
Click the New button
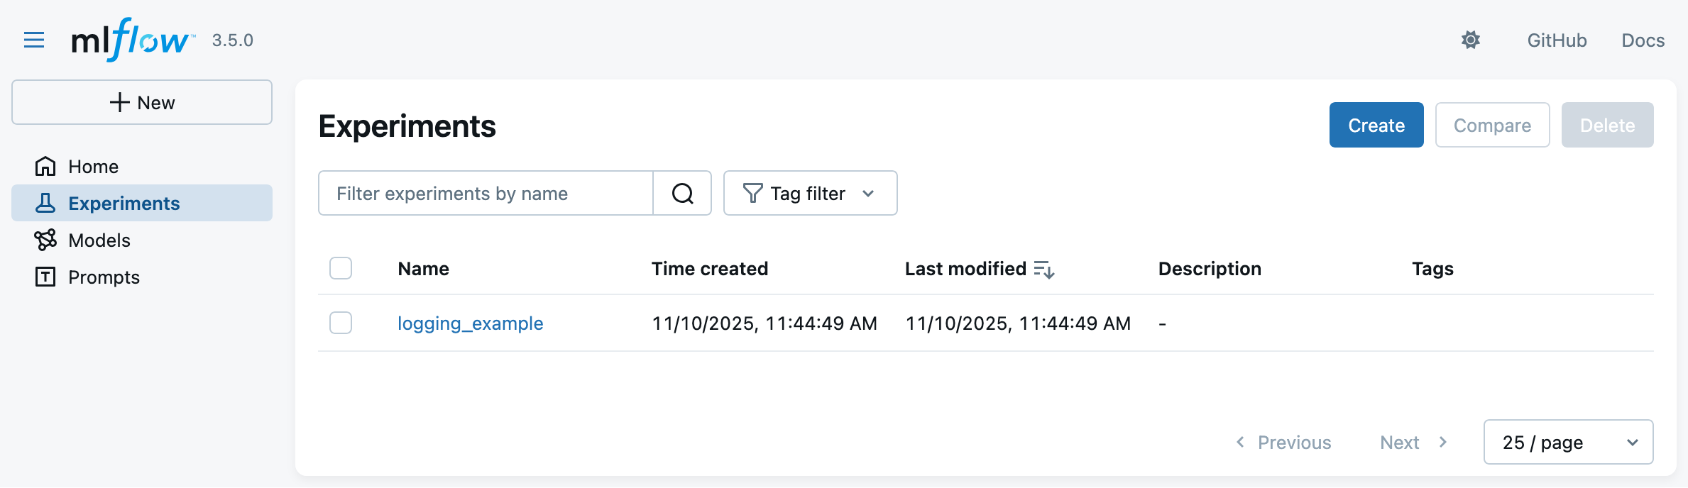(x=142, y=102)
